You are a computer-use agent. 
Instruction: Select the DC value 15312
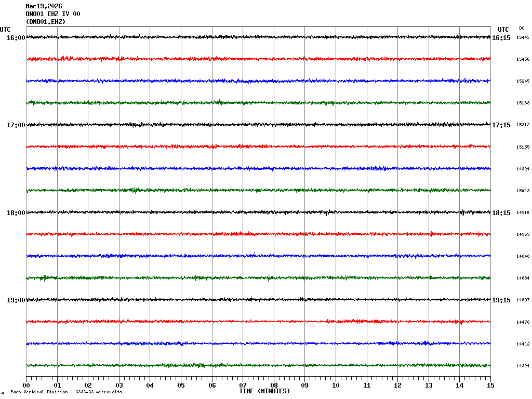523,125
